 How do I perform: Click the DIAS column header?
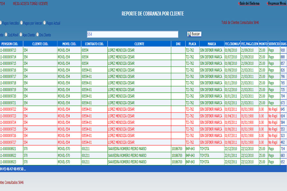(x=283, y=44)
